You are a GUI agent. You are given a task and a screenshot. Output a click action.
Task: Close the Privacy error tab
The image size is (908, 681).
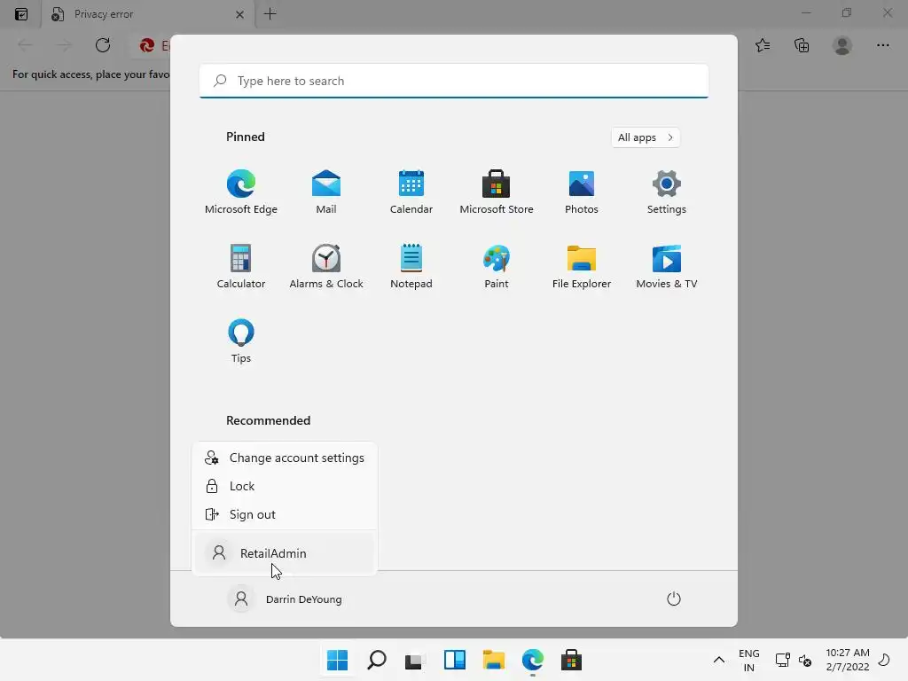pyautogui.click(x=239, y=14)
